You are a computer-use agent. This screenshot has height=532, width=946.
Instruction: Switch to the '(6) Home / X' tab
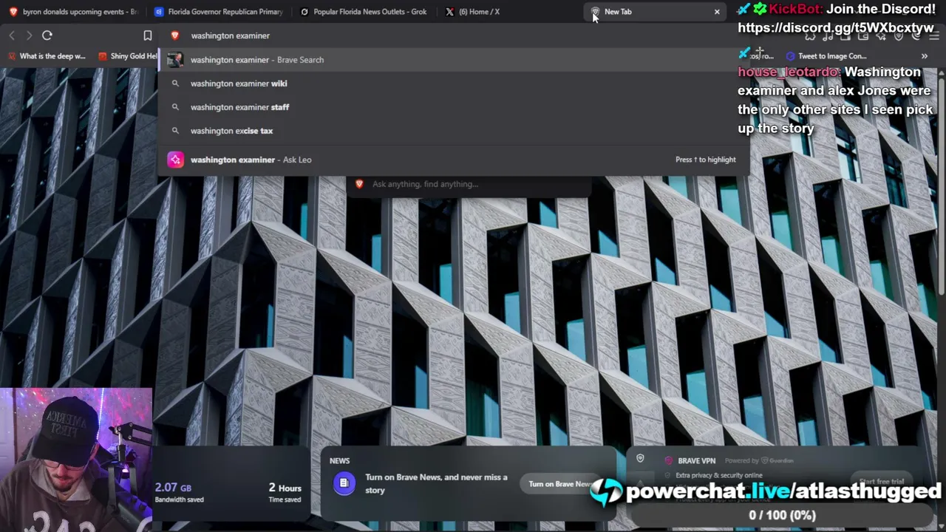(509, 12)
